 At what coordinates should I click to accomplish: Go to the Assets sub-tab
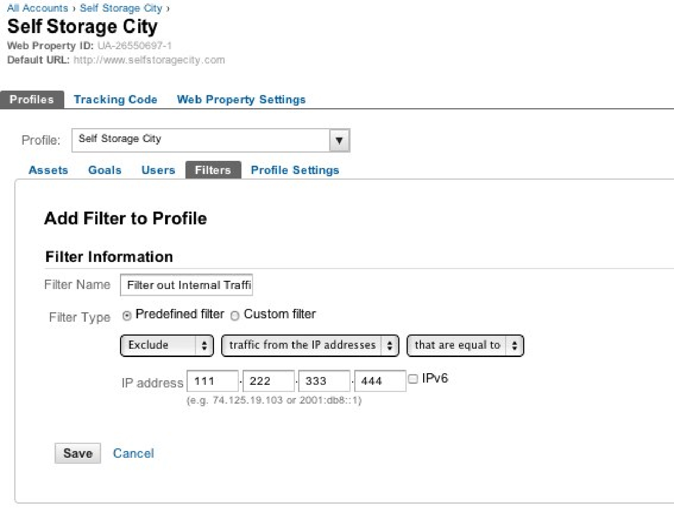point(48,170)
